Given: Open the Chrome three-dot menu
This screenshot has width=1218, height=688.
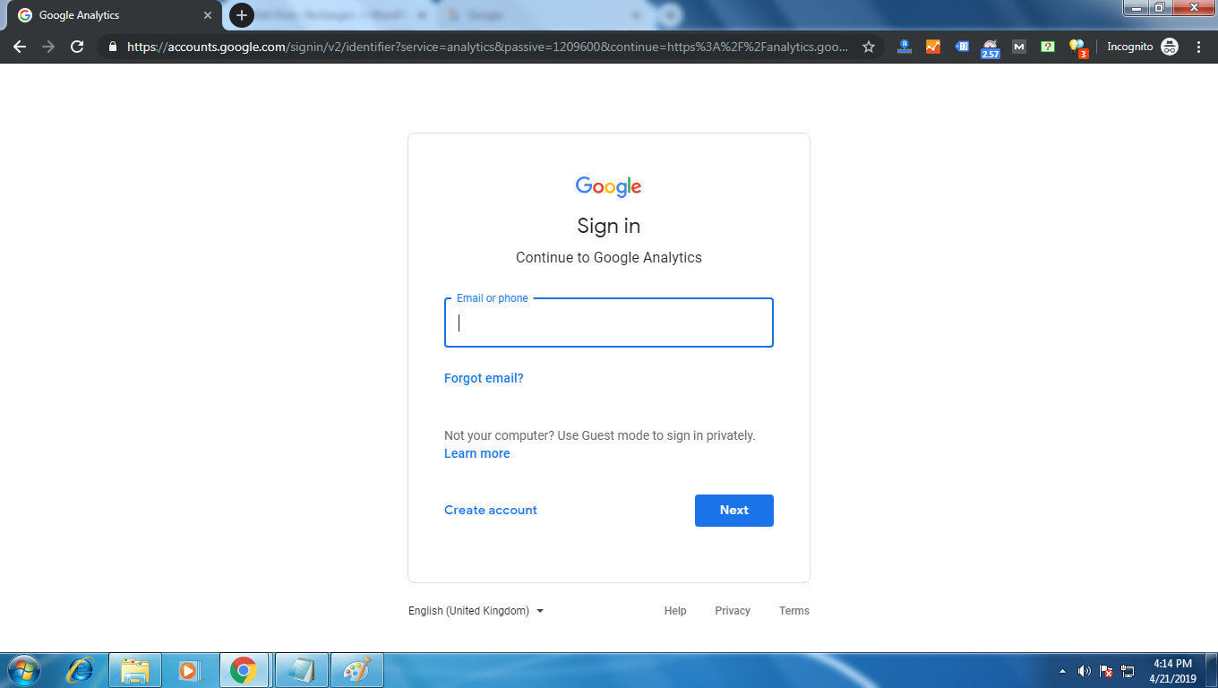Looking at the screenshot, I should click(x=1198, y=47).
